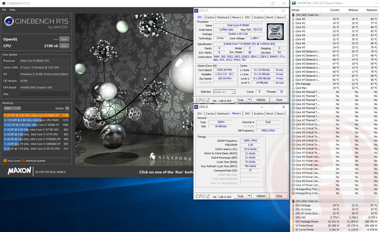This screenshot has height=232, width=379.
Task: Click the lightning icon beside IA Cores Power
Action: (294, 226)
